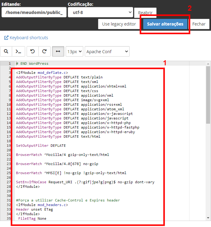
Task: Click Use legacy editor button
Action: pos(119,24)
